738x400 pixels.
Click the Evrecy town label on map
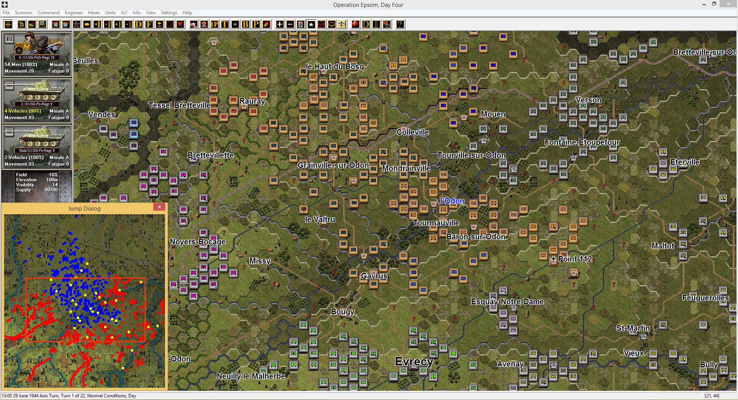414,362
